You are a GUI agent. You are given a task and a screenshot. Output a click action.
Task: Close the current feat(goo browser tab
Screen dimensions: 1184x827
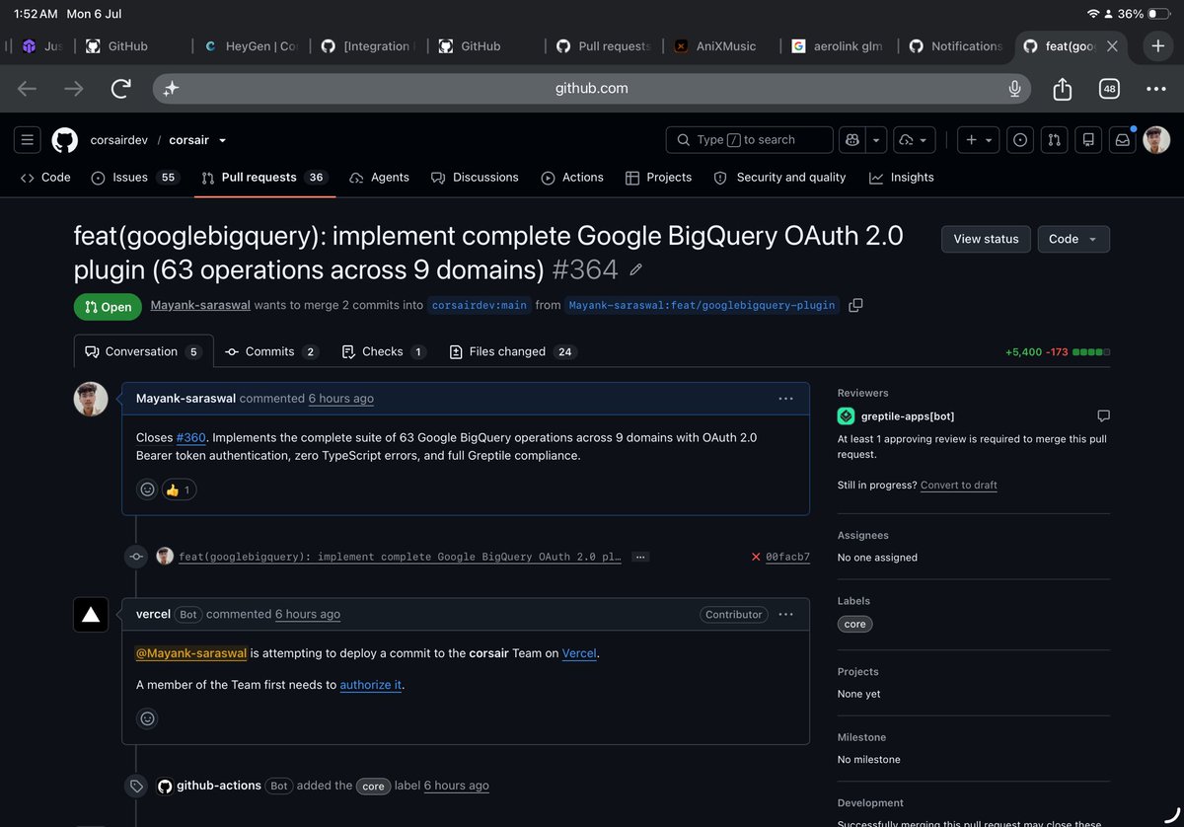[x=1112, y=46]
